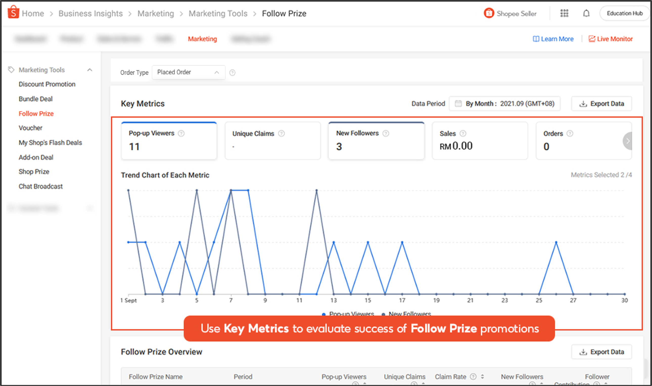The width and height of the screenshot is (652, 386).
Task: Open the notifications bell
Action: pyautogui.click(x=586, y=13)
